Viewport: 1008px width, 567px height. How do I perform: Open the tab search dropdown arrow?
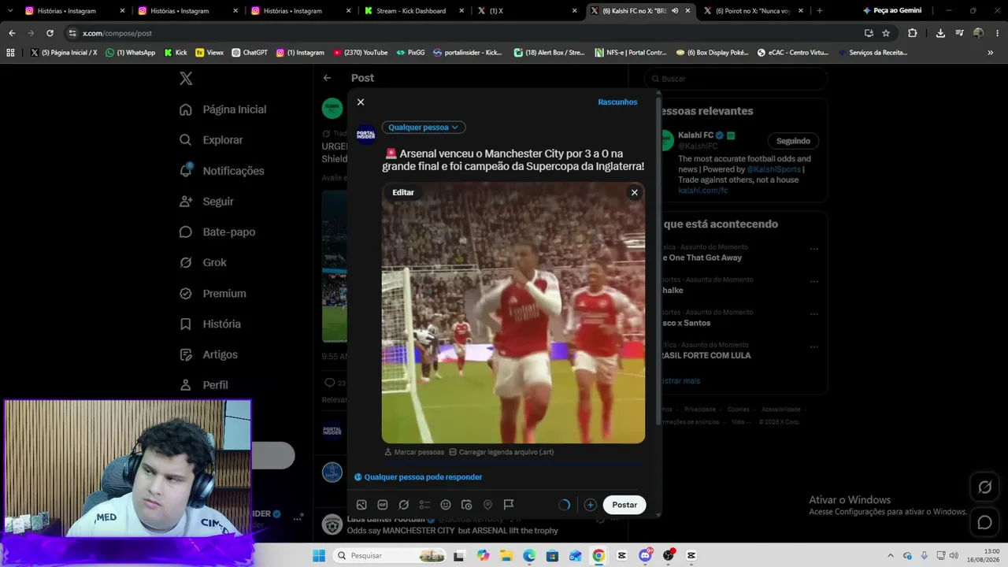(9, 11)
